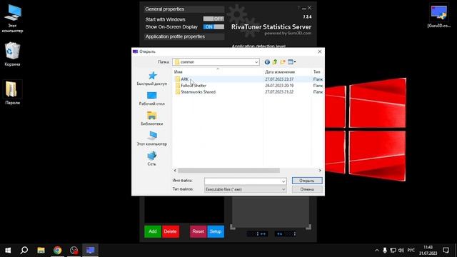This screenshot has height=257, width=457.
Task: Click Application profile properties header
Action: [184, 36]
